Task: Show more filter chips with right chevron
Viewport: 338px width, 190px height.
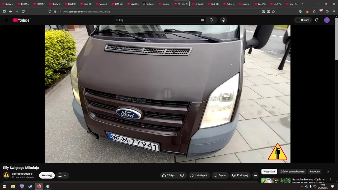Action: click(x=328, y=172)
